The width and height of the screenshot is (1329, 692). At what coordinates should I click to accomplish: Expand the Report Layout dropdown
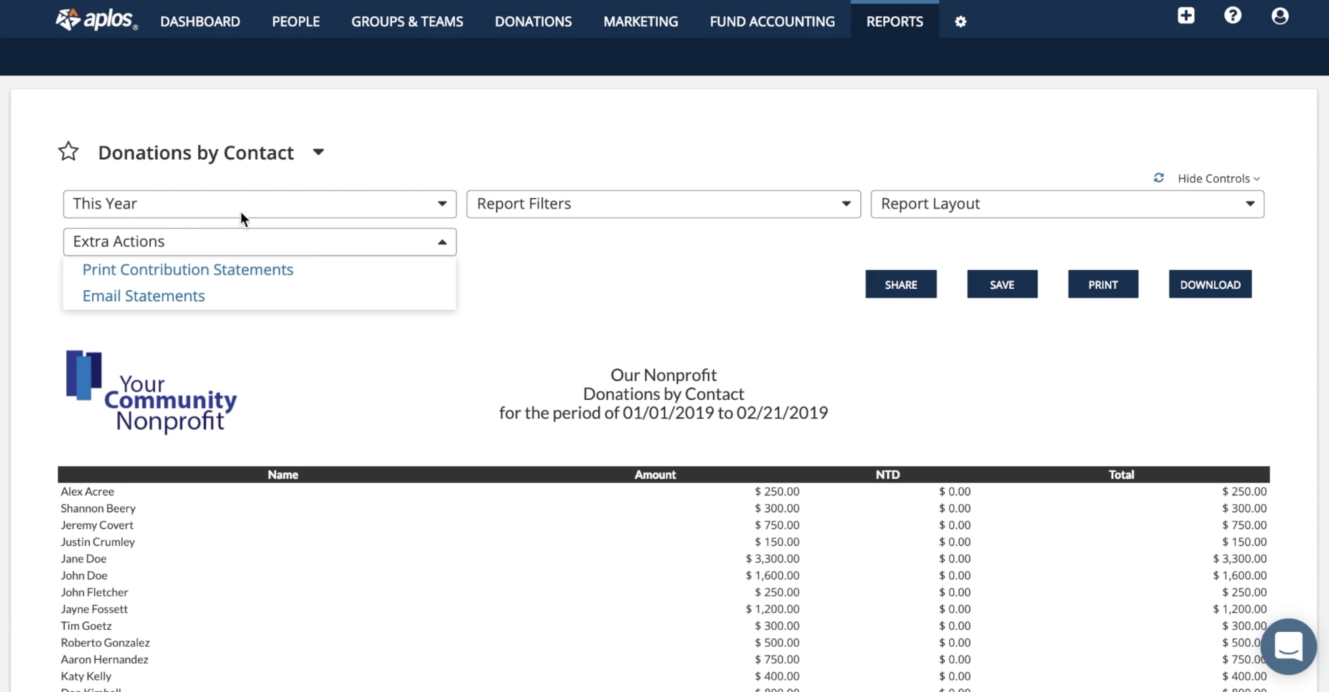(x=1067, y=204)
